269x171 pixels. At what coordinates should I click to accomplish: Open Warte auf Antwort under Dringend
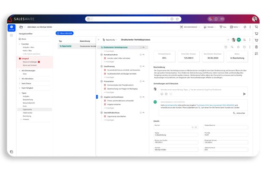(30, 65)
